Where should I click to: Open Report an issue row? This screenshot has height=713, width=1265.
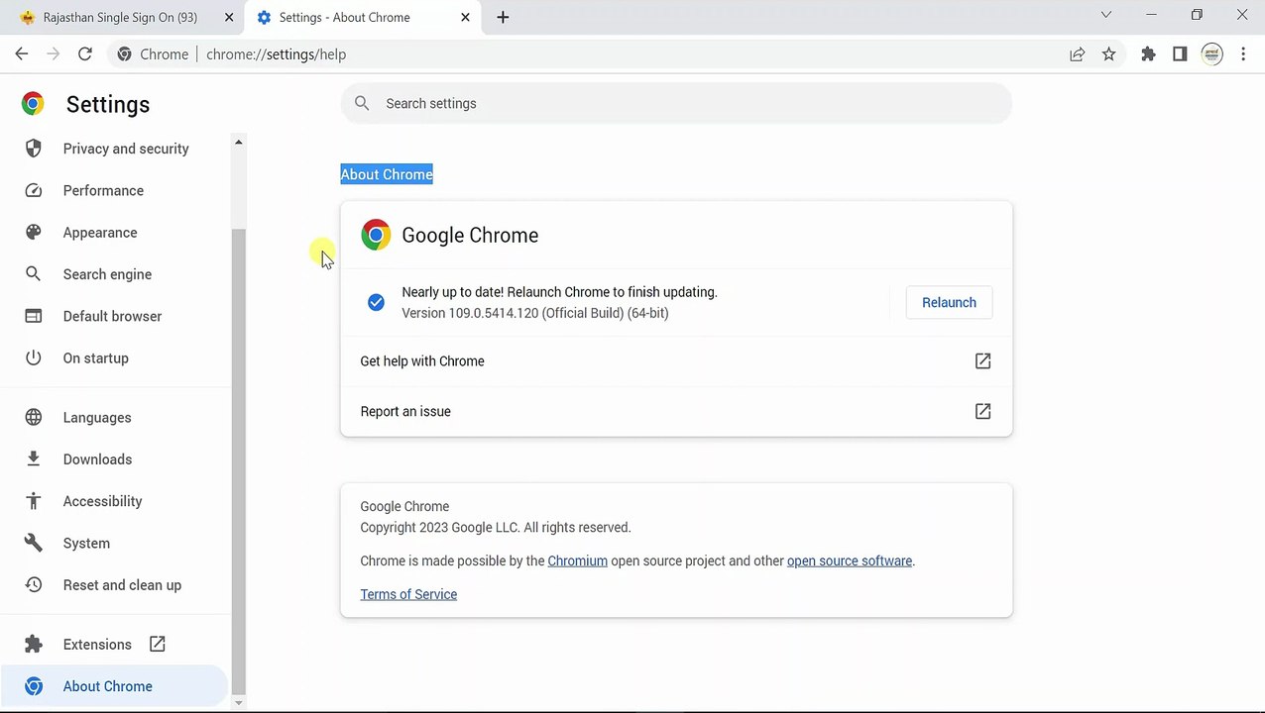click(676, 411)
